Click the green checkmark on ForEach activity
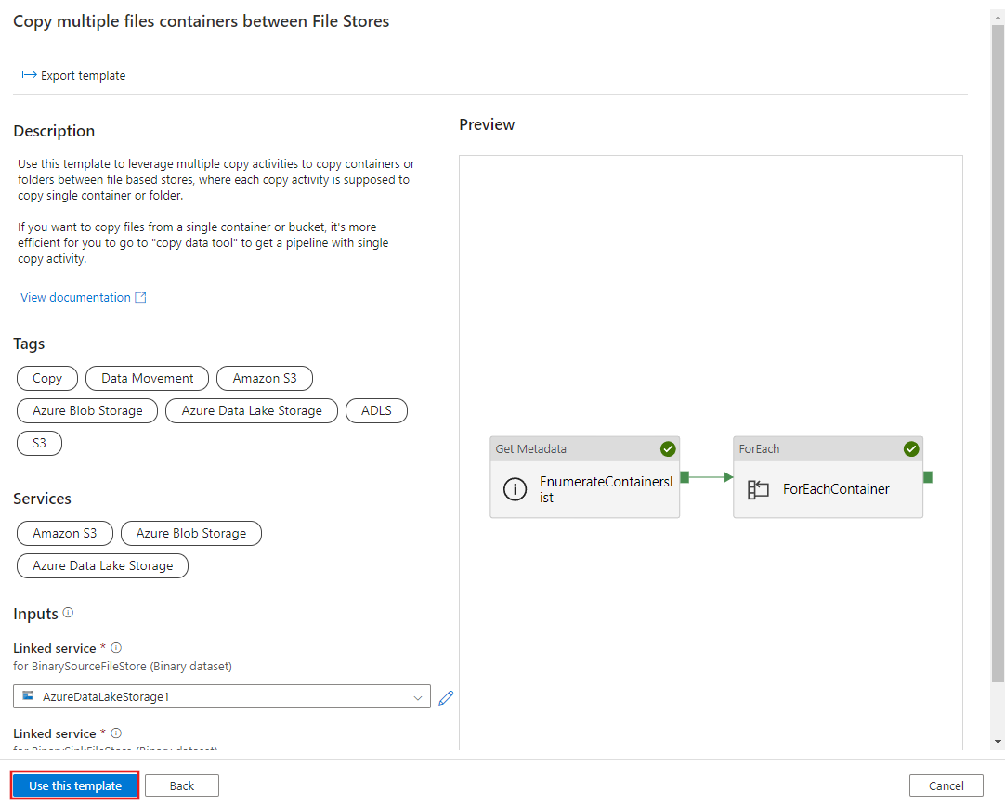The height and width of the screenshot is (804, 1005). [911, 449]
